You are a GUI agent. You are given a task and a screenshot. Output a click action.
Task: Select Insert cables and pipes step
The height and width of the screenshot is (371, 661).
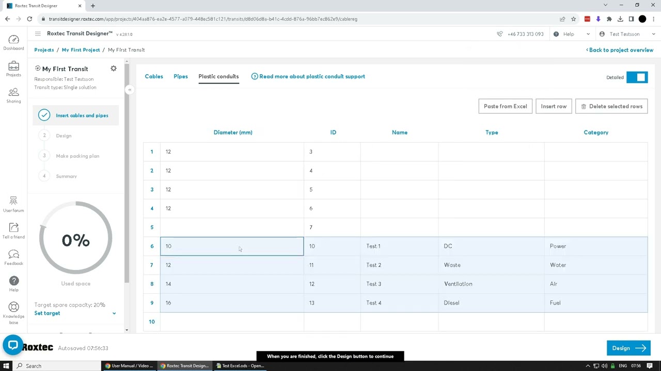pos(76,115)
